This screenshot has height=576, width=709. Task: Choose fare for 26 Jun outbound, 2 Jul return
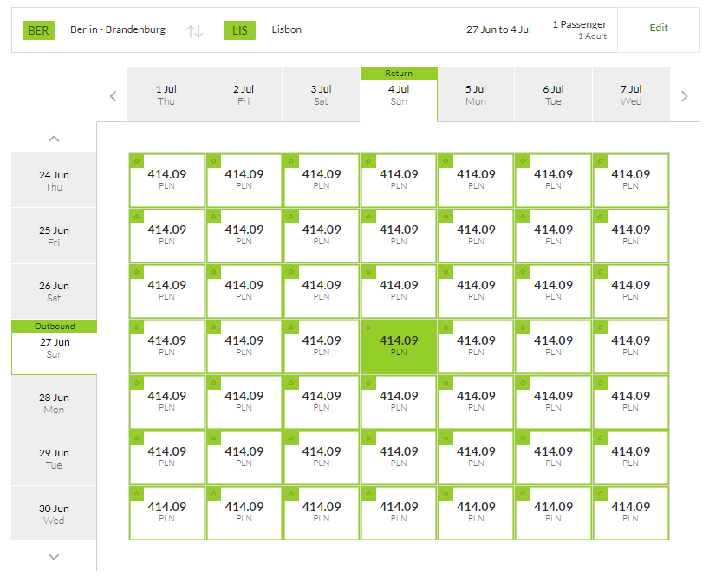coord(244,291)
